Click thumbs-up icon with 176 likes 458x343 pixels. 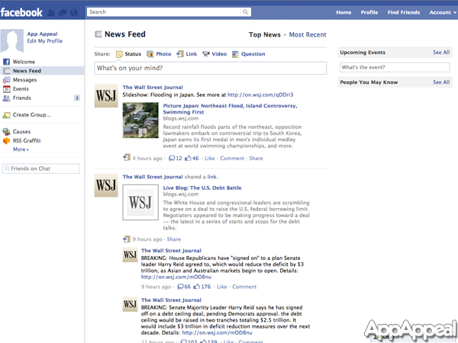click(x=197, y=287)
